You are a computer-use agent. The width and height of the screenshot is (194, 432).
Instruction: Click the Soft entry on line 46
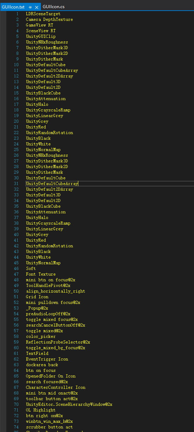click(x=31, y=269)
